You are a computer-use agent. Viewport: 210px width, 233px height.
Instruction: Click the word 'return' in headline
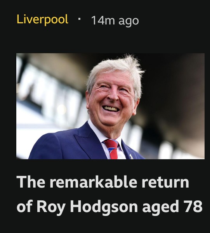pyautogui.click(x=165, y=183)
